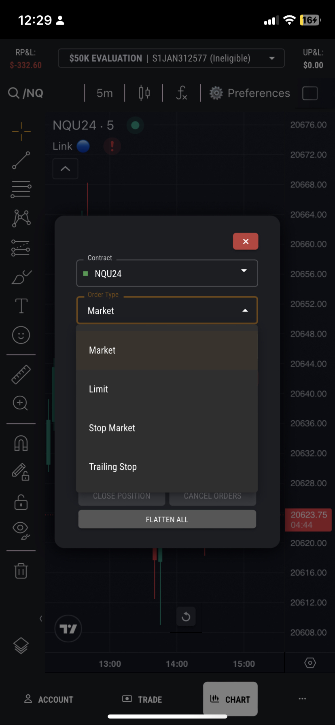Click the trash icon to remove drawings
Image resolution: width=335 pixels, height=725 pixels.
point(21,571)
